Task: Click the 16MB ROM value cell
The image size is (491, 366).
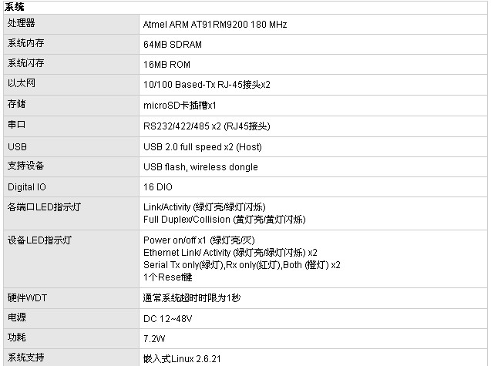Action: point(166,65)
